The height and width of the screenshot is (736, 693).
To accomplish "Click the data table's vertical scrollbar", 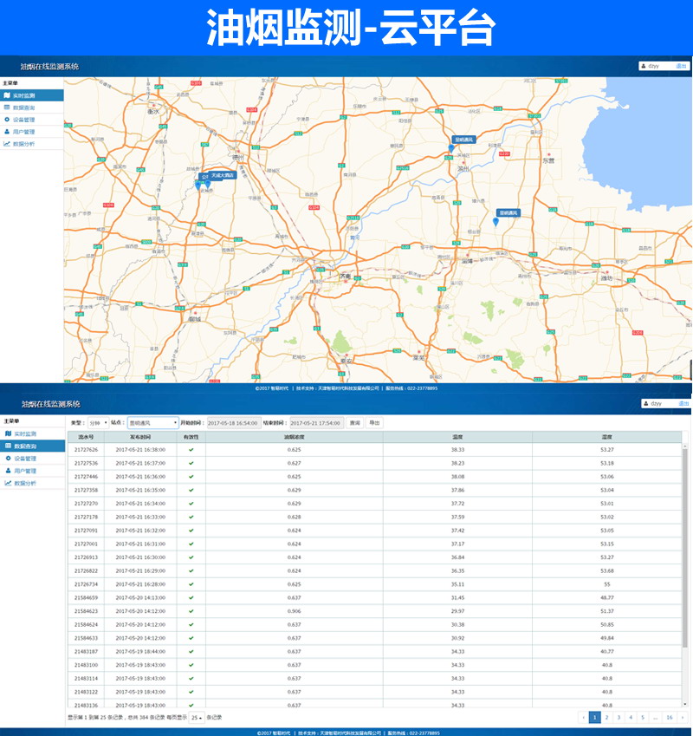I will 684,546.
